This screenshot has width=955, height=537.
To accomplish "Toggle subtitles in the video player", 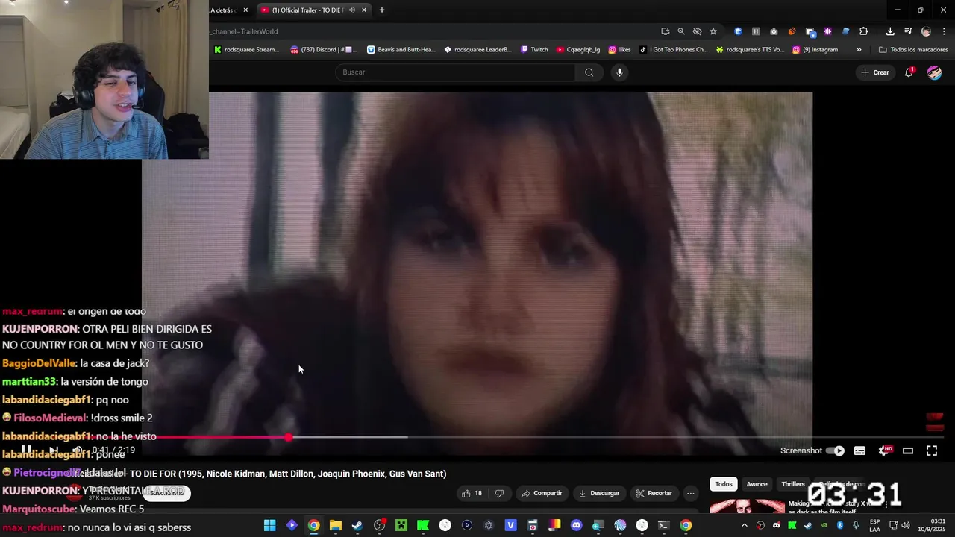I will (x=859, y=450).
